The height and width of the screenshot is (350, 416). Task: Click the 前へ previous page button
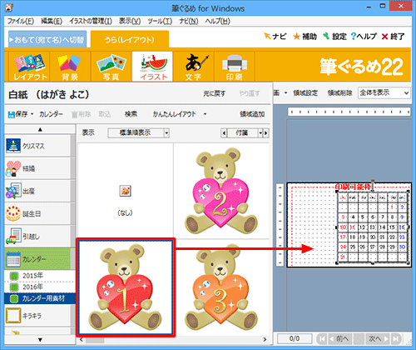coord(339,338)
